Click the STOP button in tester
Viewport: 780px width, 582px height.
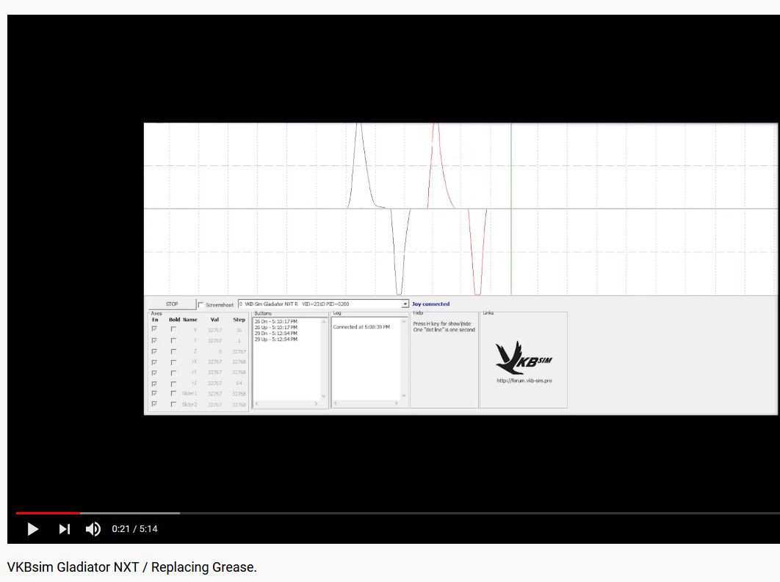[172, 303]
